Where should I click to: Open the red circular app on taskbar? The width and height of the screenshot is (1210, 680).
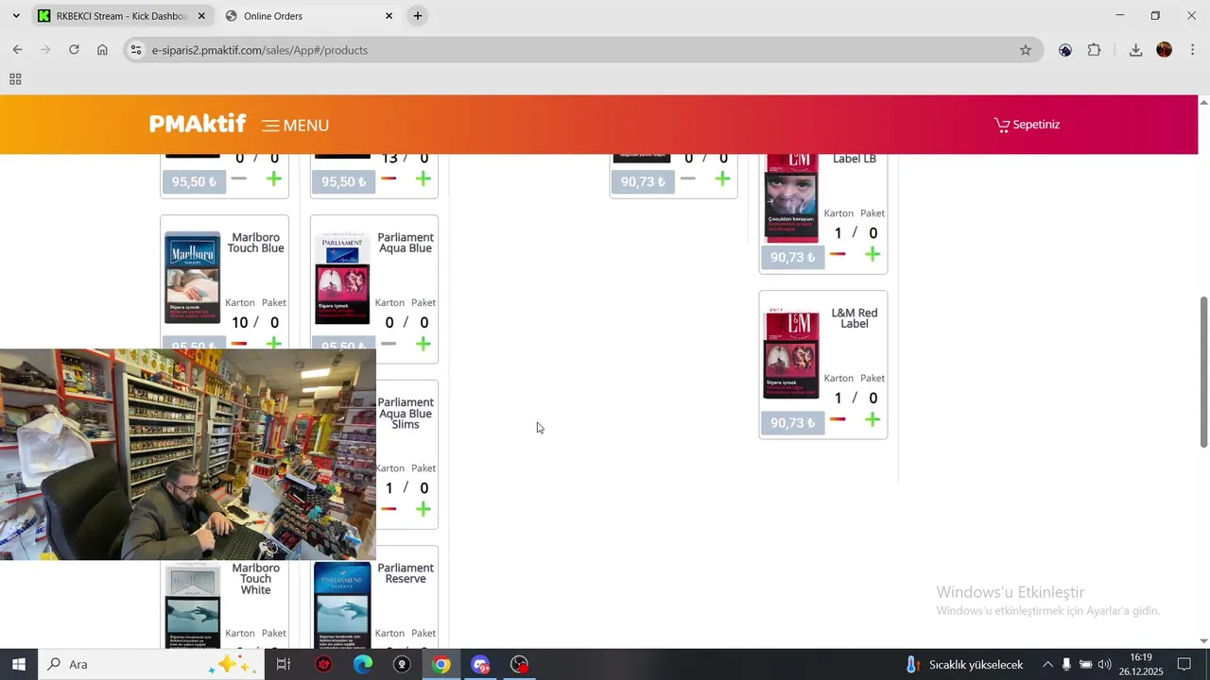323,664
